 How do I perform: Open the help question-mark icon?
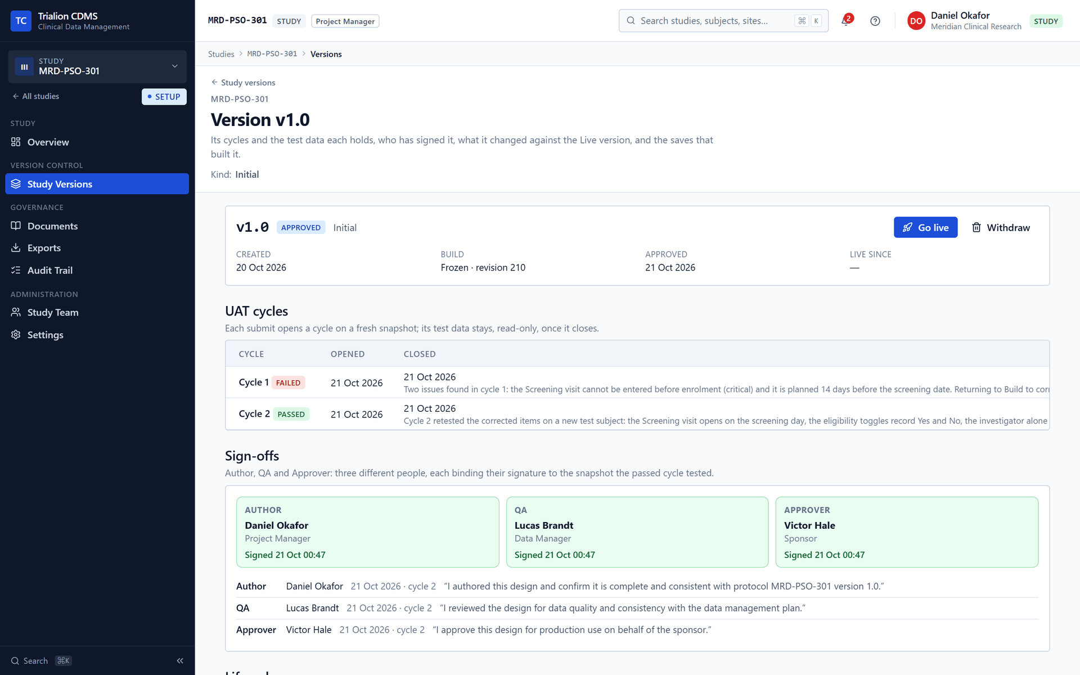coord(875,21)
